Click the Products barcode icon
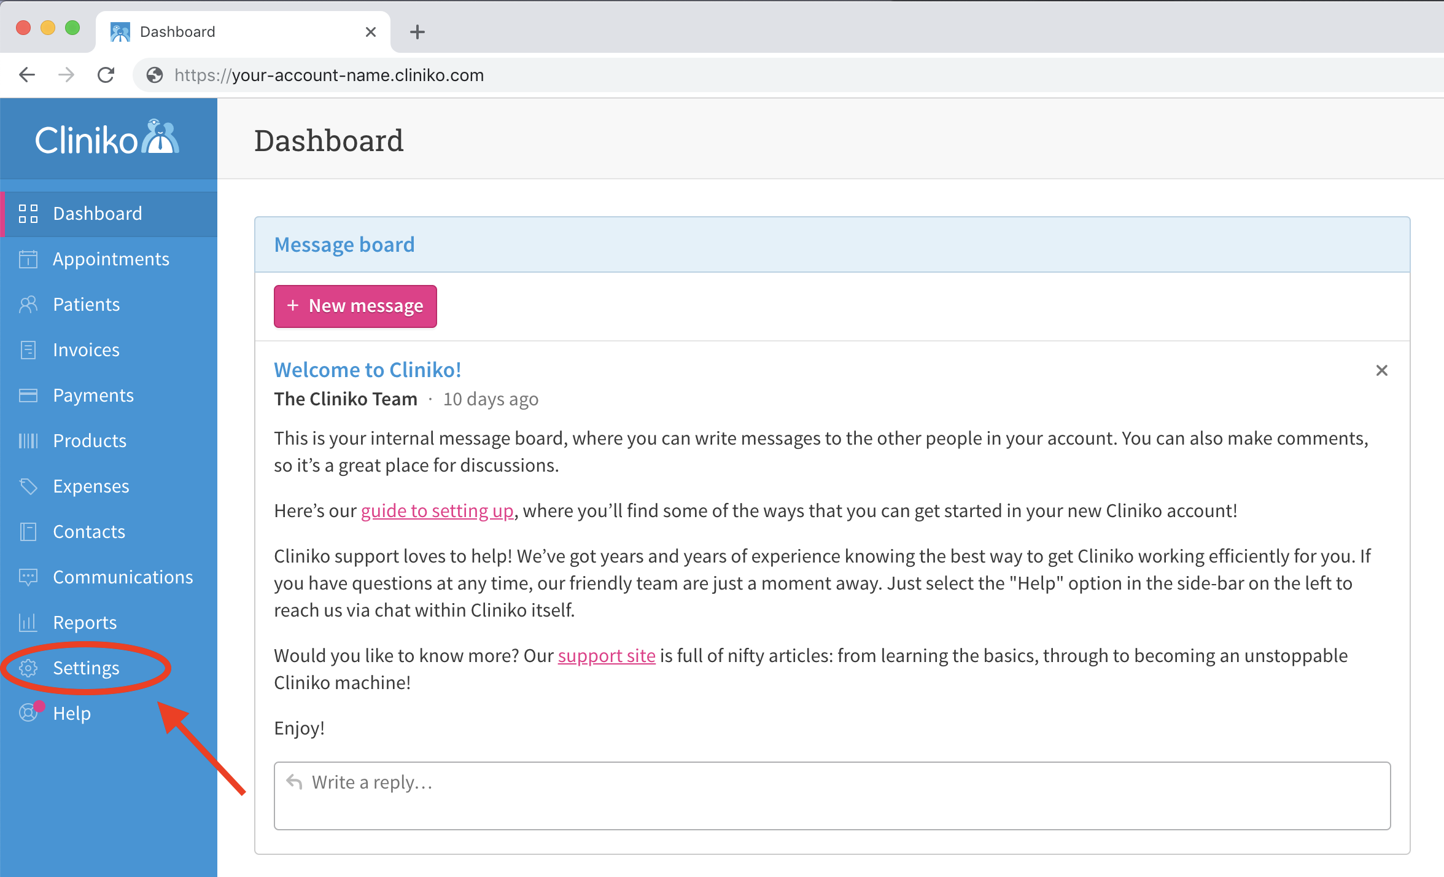The width and height of the screenshot is (1444, 877). click(x=28, y=441)
